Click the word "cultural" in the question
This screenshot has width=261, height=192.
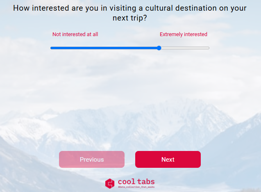(159, 8)
